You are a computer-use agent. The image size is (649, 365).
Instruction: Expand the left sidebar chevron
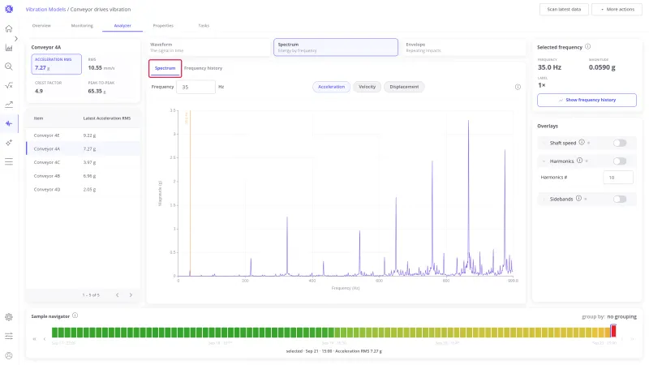tap(16, 38)
